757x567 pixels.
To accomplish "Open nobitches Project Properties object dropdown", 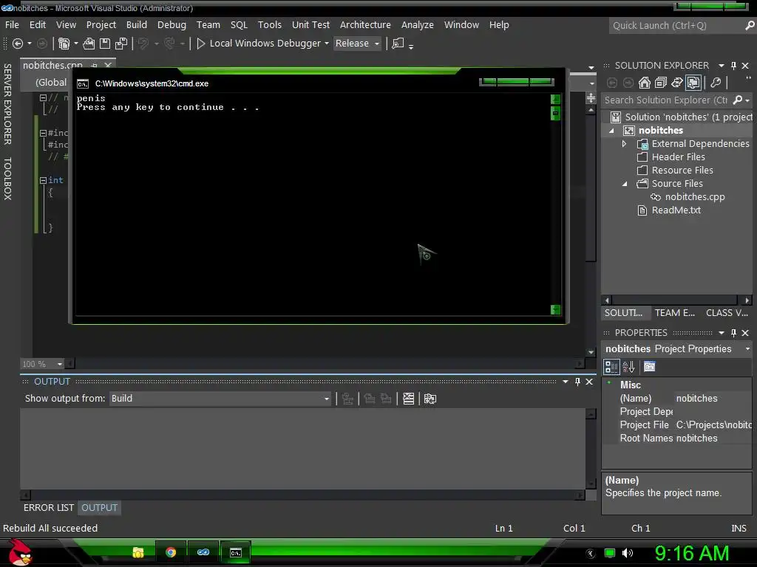I will click(x=747, y=348).
